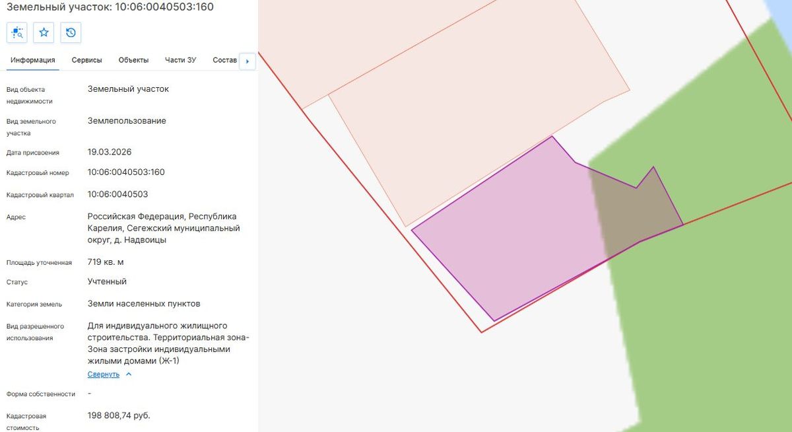
Task: Click the label Форма собственности
Action: pos(41,394)
